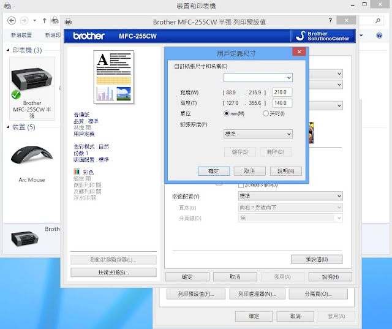Click 確定 in printing preferences dialog
This screenshot has height=329, width=392.
tap(187, 277)
